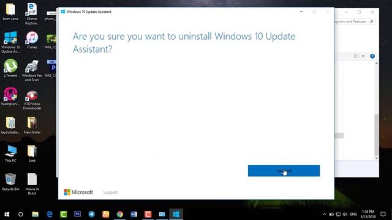Open File Explorer from the taskbar
Screen dimensions: 392x220
[x=35, y=215]
